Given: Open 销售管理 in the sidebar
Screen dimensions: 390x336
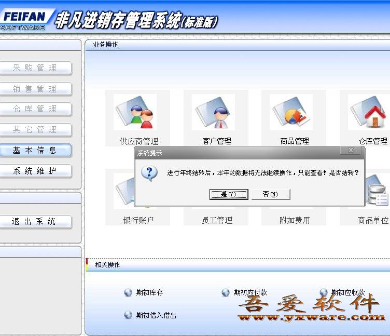Looking at the screenshot, I should [35, 89].
